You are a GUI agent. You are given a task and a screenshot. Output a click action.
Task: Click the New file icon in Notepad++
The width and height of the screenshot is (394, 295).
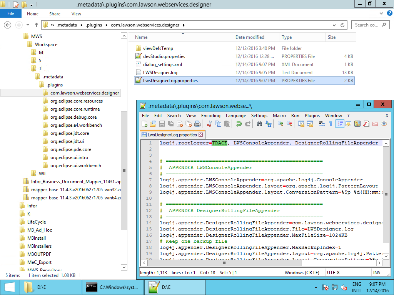[145, 124]
